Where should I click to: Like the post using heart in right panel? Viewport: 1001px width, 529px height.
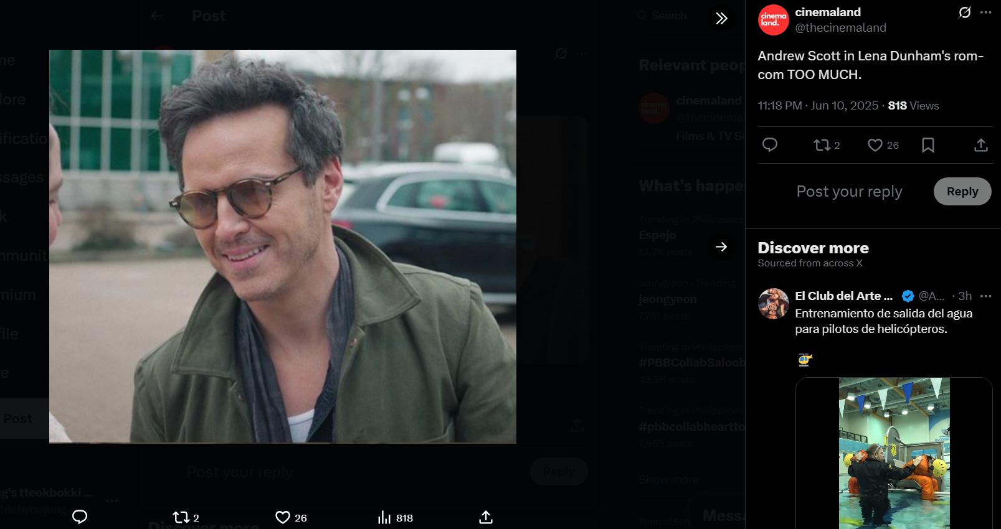[x=875, y=145]
